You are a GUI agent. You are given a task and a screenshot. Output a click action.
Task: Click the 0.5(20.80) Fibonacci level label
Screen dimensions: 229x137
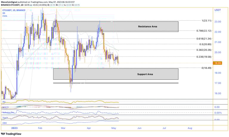coord(205,44)
